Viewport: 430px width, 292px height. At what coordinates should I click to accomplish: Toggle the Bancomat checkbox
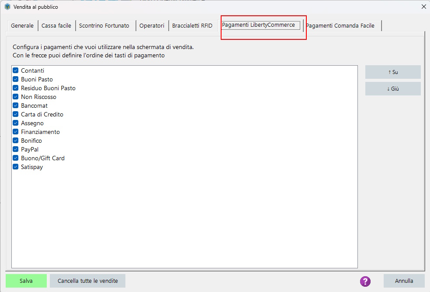pos(16,106)
